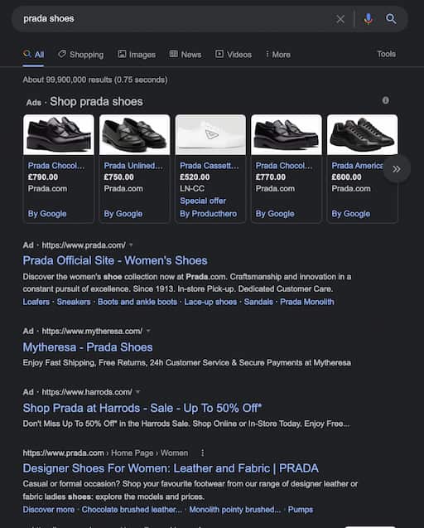This screenshot has height=528, width=424.
Task: Show next shopping ads with double-arrow
Action: 397,169
